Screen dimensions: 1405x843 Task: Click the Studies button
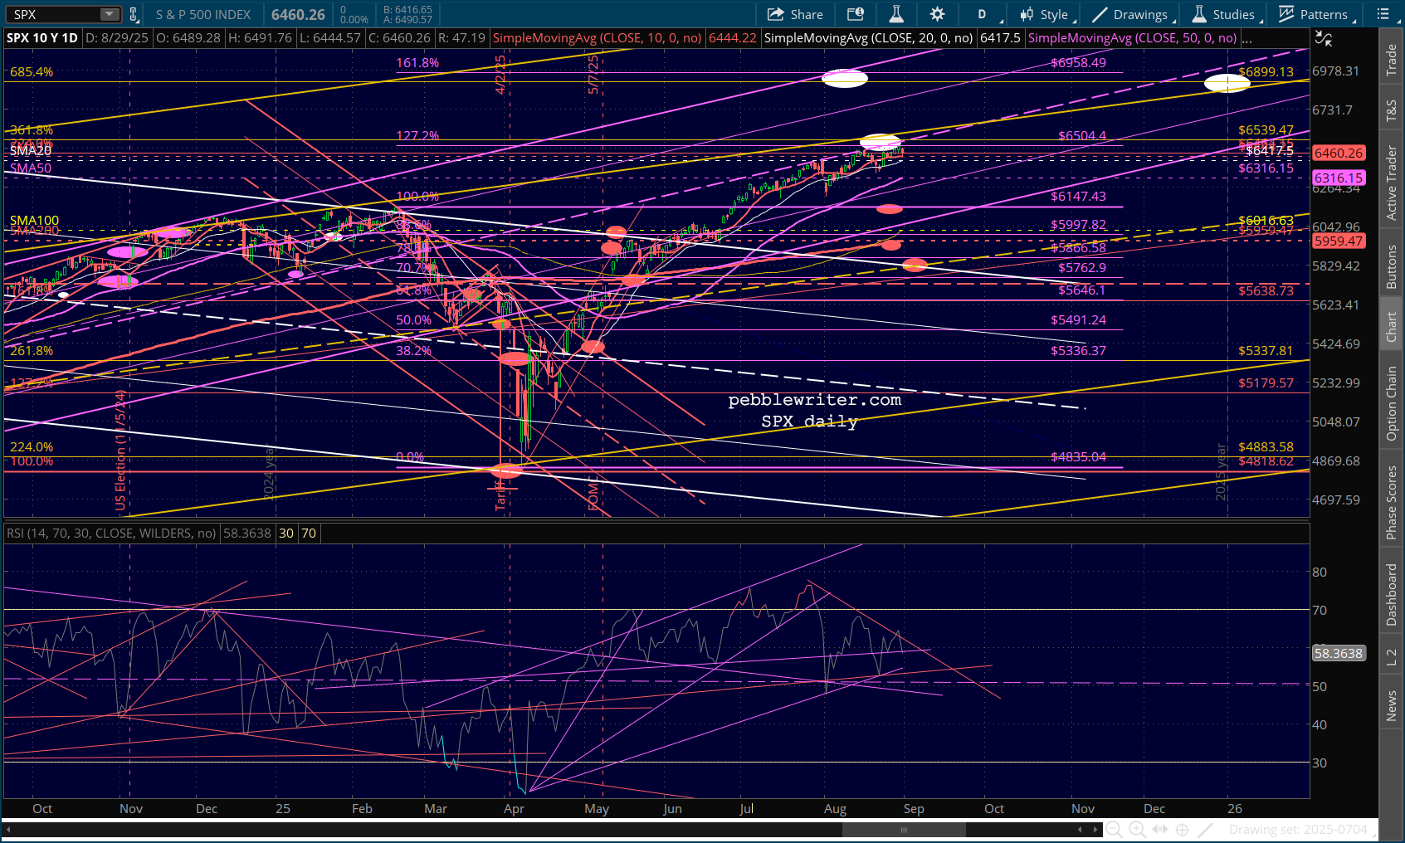(1224, 14)
